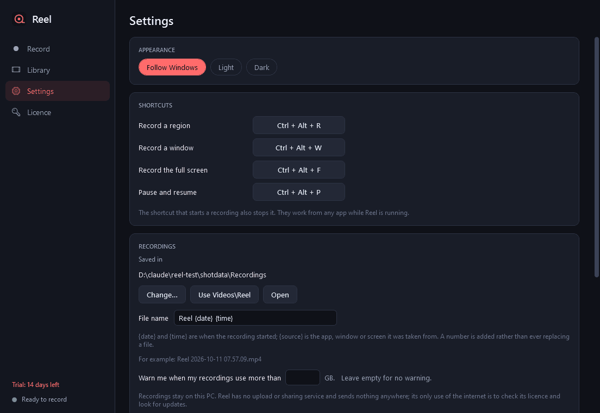Edit the Ctrl + Alt + F shortcut

[x=299, y=170]
